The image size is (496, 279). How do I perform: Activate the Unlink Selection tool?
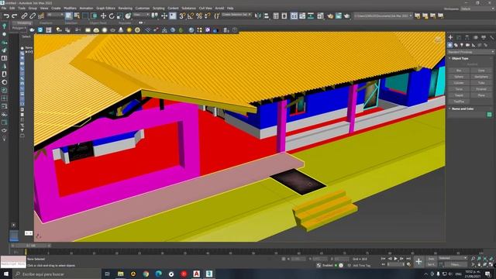(33, 15)
